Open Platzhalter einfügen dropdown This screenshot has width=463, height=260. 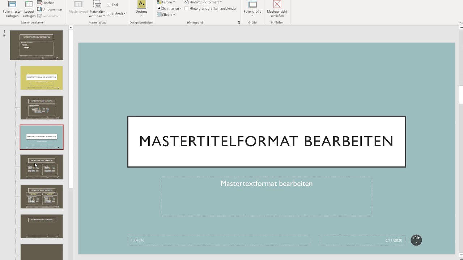[97, 9]
